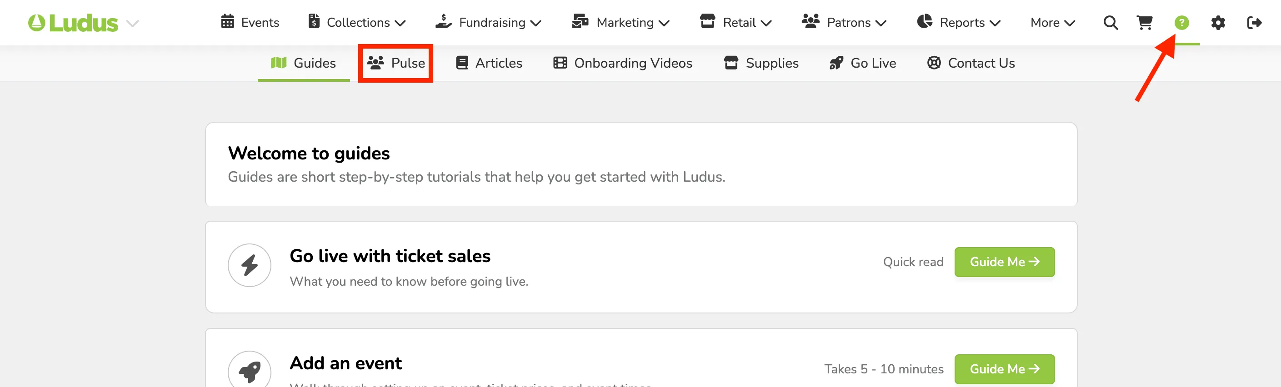Open settings gear icon
The height and width of the screenshot is (387, 1281).
pyautogui.click(x=1218, y=23)
